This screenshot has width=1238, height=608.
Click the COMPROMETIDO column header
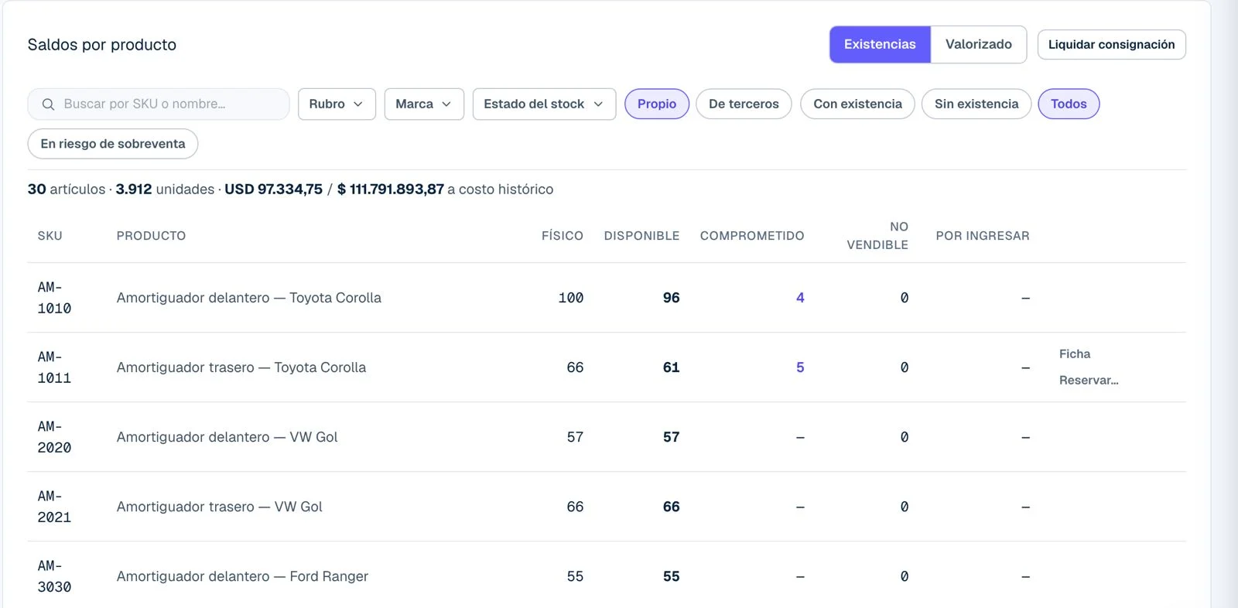[752, 236]
